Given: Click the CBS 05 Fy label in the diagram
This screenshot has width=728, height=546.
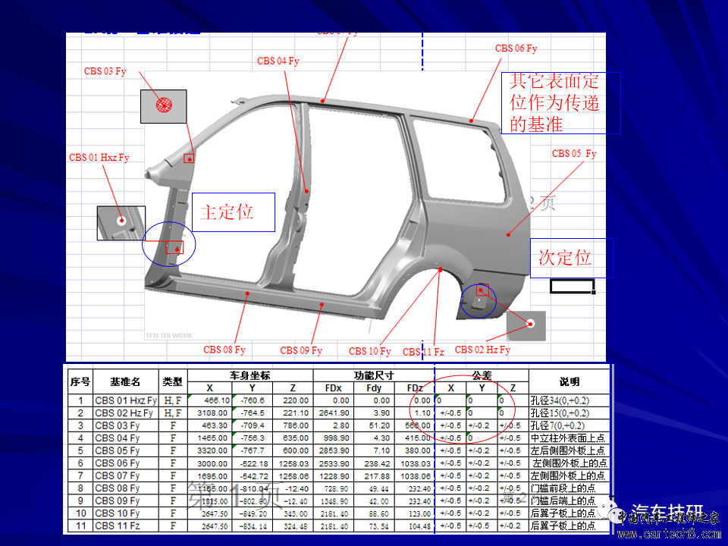Looking at the screenshot, I should pos(574,154).
